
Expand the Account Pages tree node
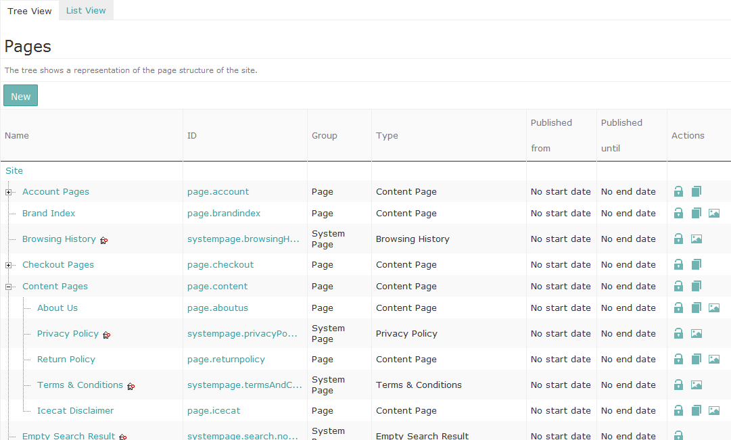click(7, 192)
